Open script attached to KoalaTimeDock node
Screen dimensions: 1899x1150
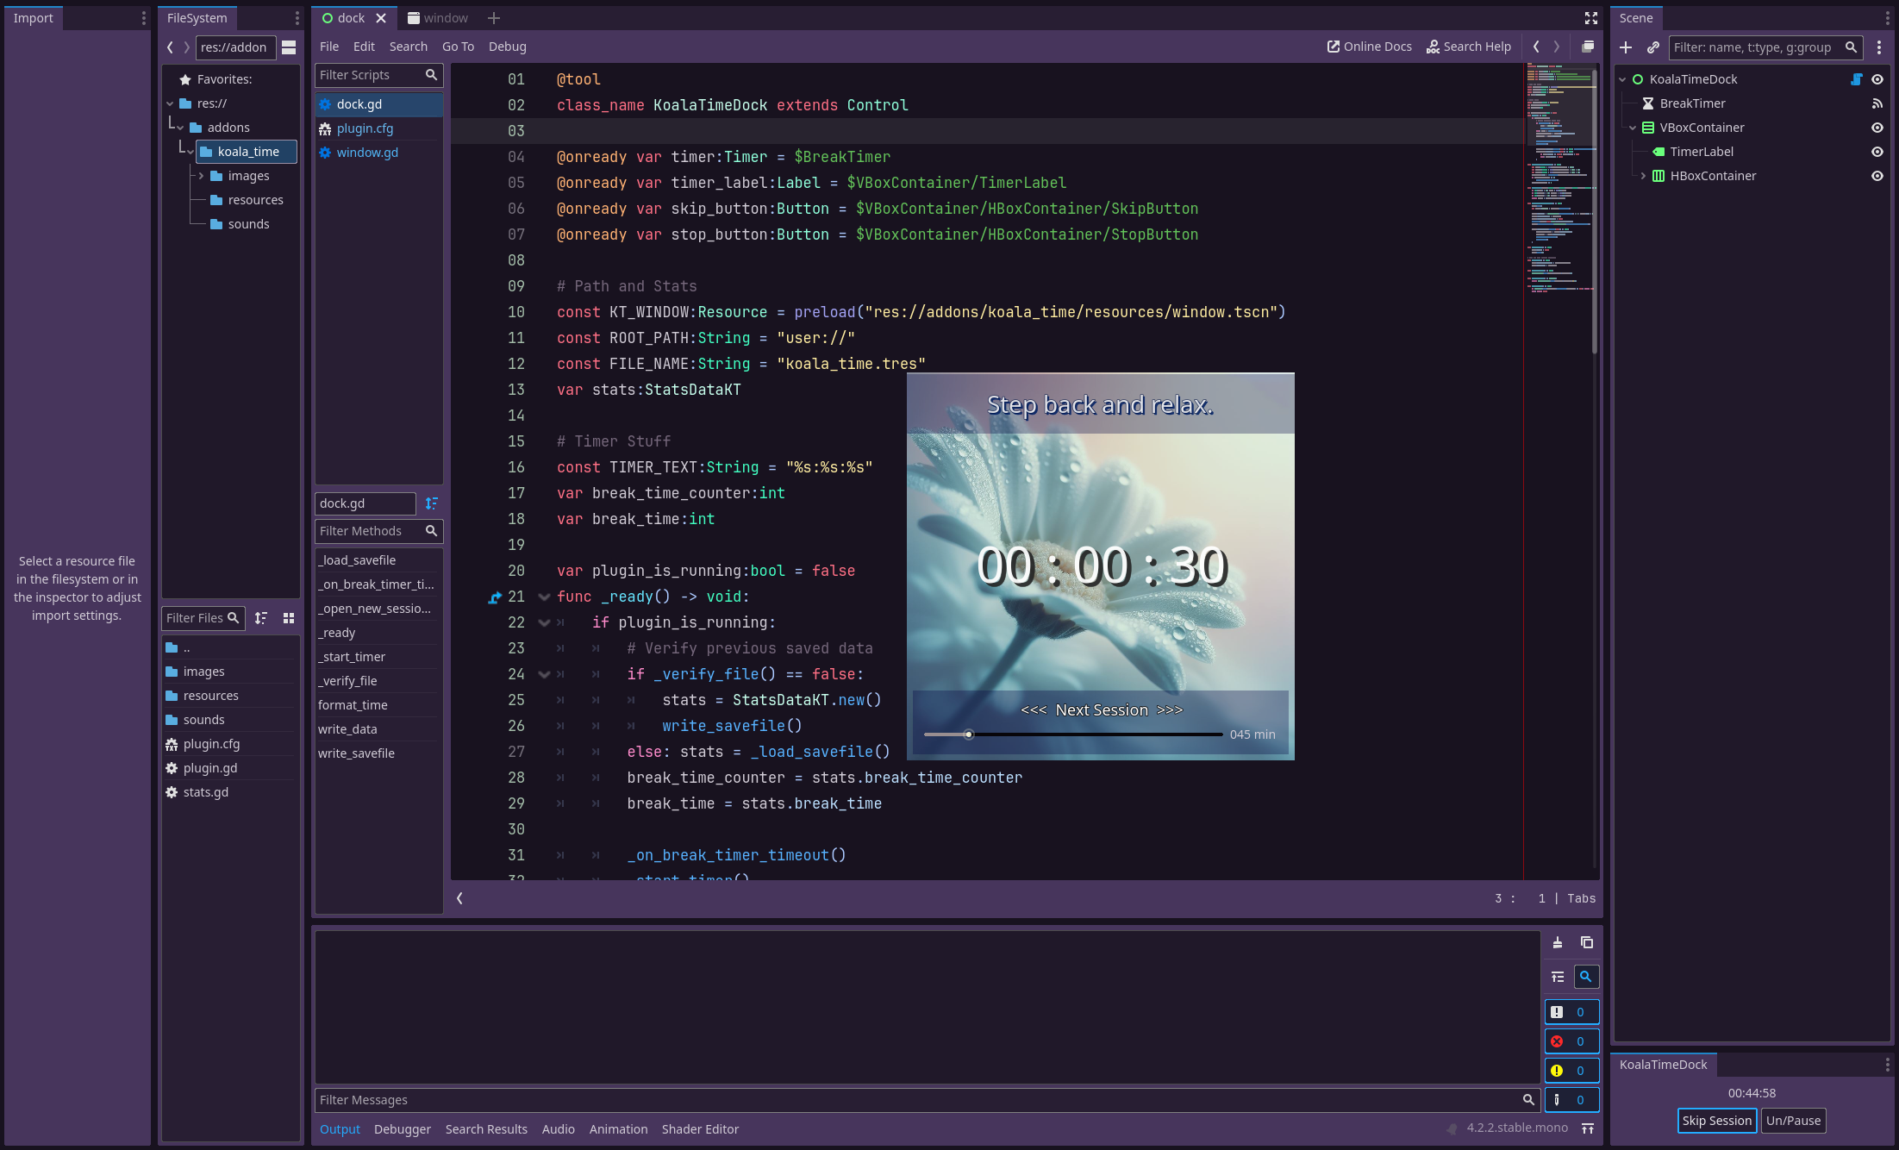pyautogui.click(x=1857, y=79)
